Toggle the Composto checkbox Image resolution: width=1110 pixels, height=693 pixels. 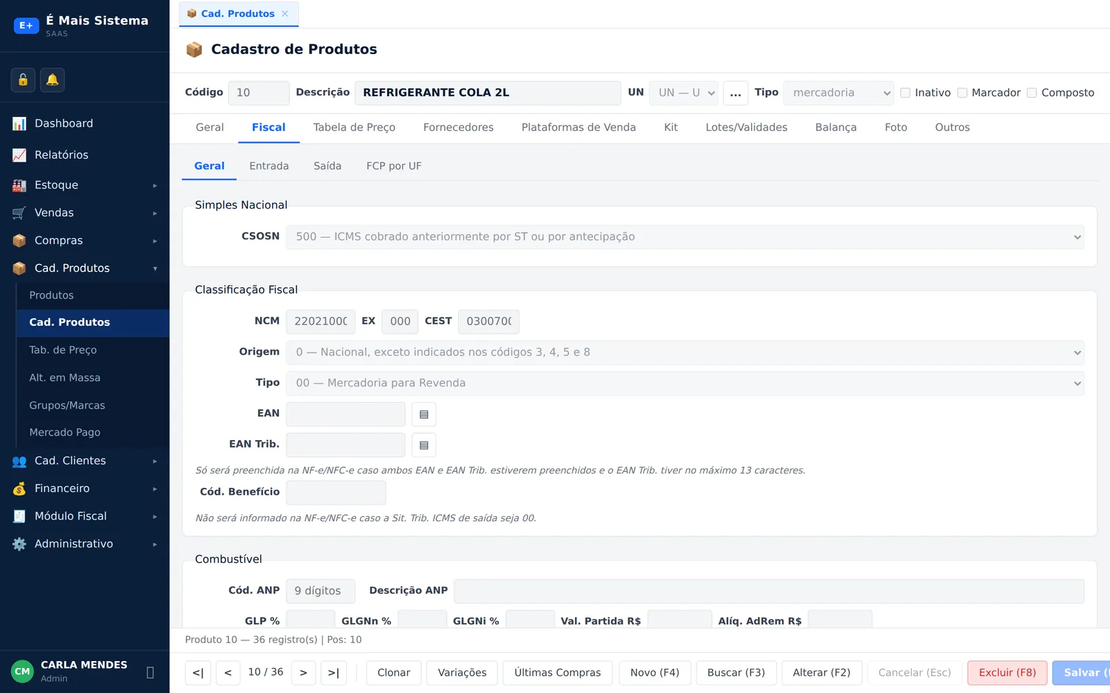point(1032,93)
